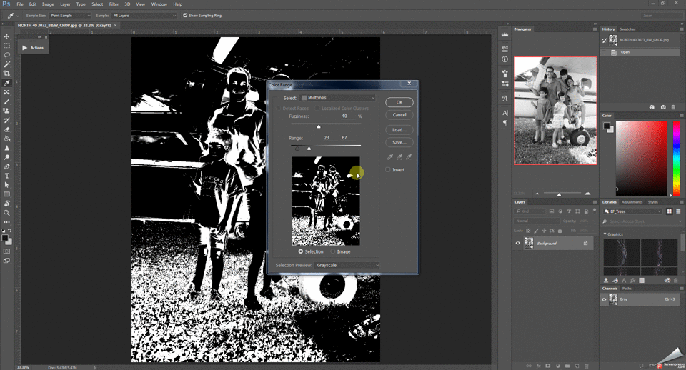
Task: Select the Clone Stamp tool
Action: coord(6,111)
